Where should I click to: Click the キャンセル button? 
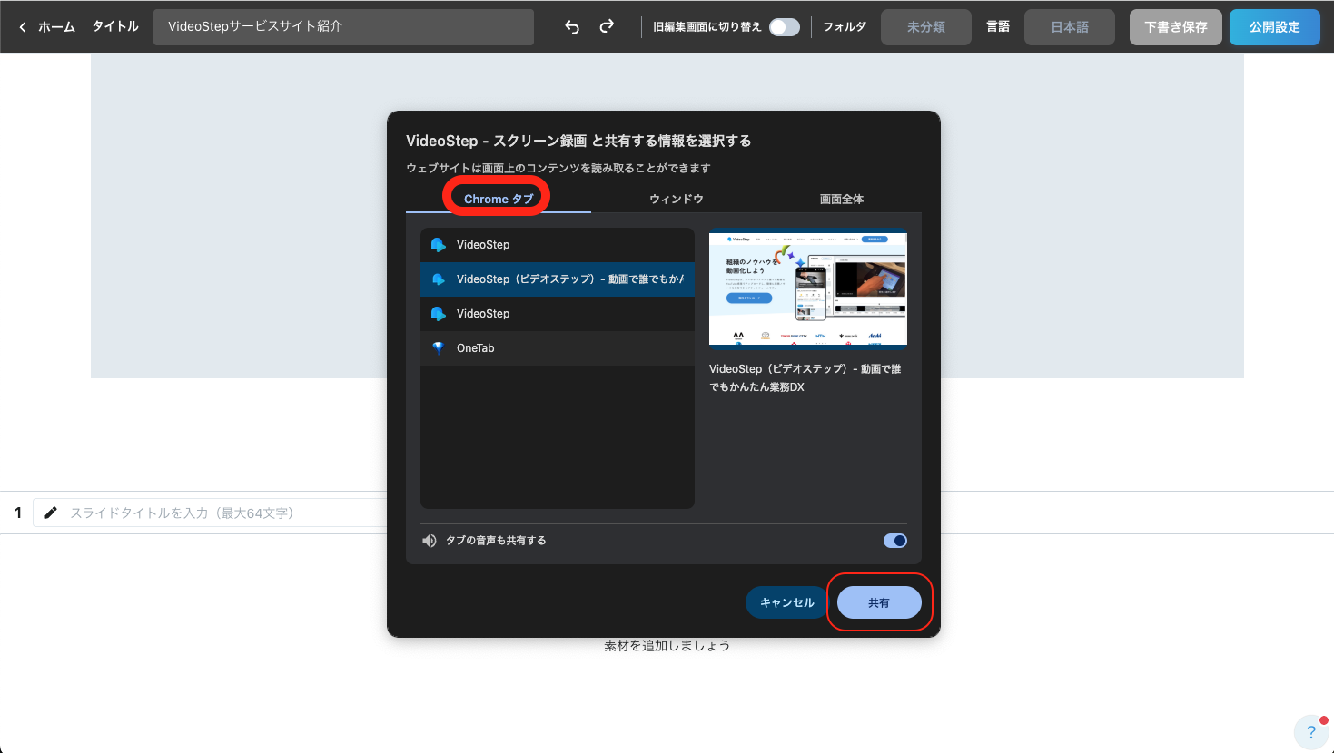[787, 602]
